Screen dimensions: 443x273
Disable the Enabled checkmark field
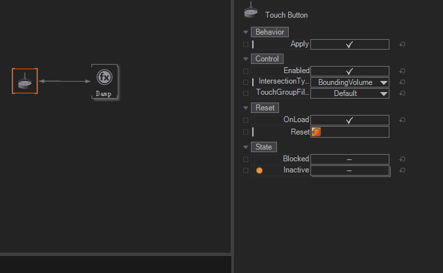click(350, 71)
